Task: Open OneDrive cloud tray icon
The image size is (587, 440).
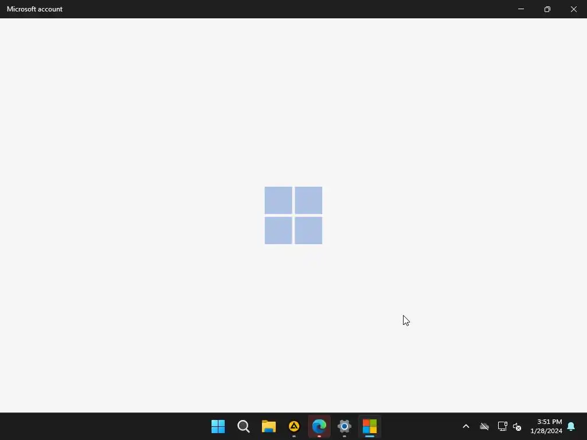Action: click(484, 426)
